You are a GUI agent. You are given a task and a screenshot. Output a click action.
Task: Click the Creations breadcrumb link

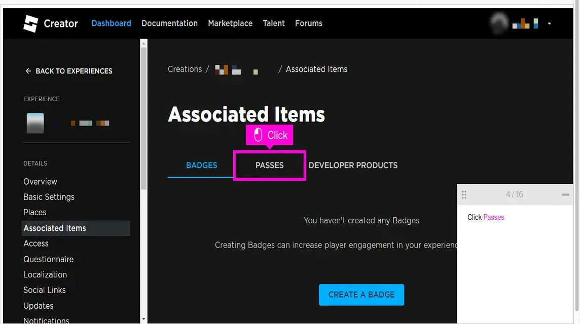tap(185, 69)
